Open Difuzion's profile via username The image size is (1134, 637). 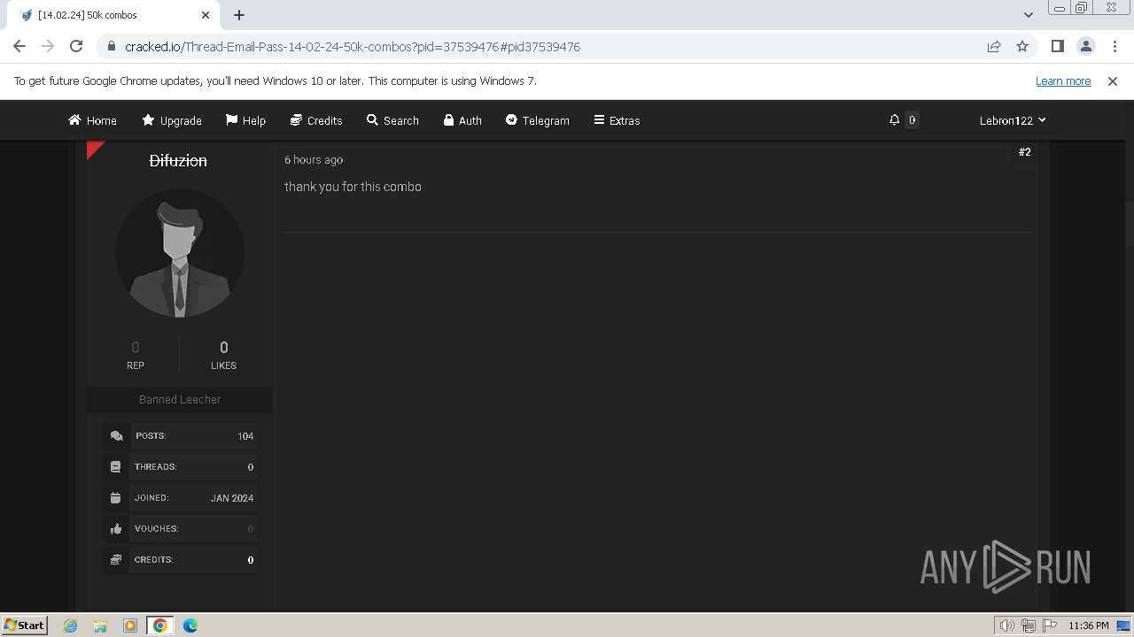point(178,160)
